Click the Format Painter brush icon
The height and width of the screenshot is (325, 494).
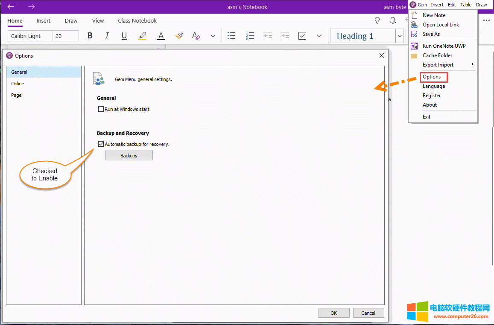click(179, 36)
